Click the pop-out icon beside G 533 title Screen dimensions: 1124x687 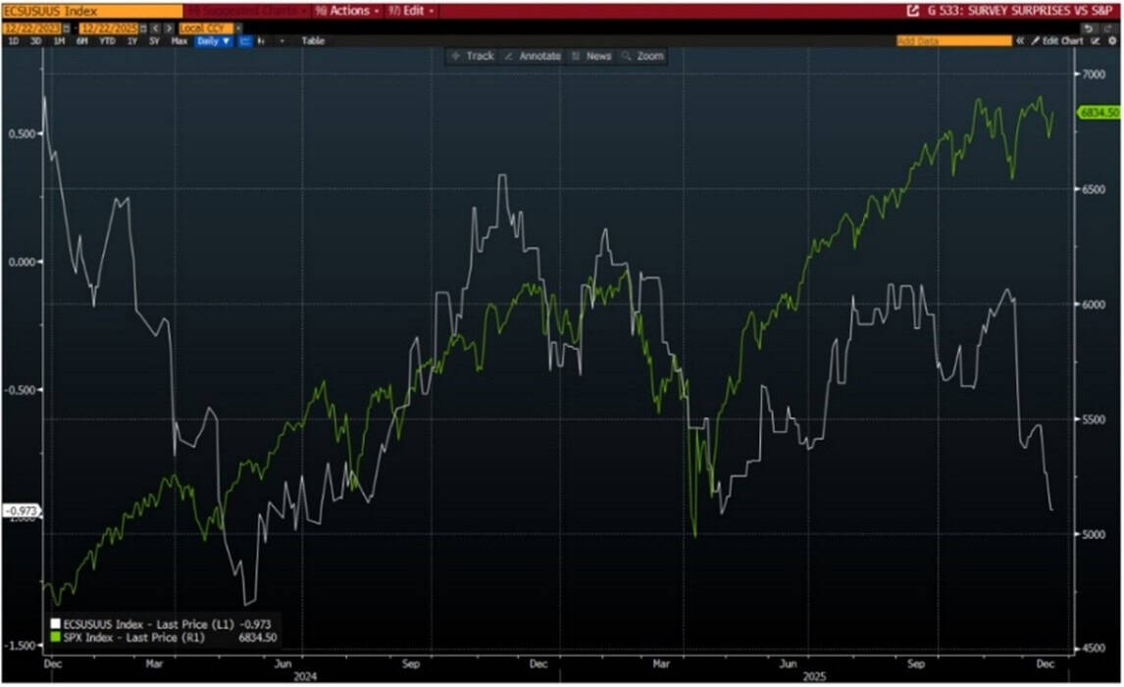click(914, 11)
